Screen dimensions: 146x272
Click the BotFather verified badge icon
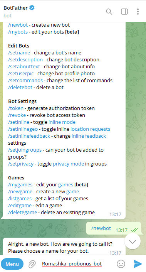[x=32, y=8]
